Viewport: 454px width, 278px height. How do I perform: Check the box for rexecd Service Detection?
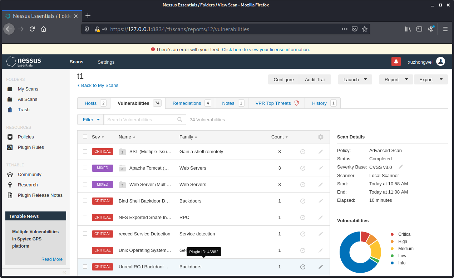click(x=85, y=234)
